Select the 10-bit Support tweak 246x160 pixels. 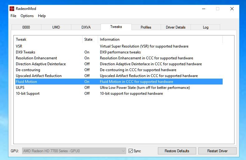(119, 94)
